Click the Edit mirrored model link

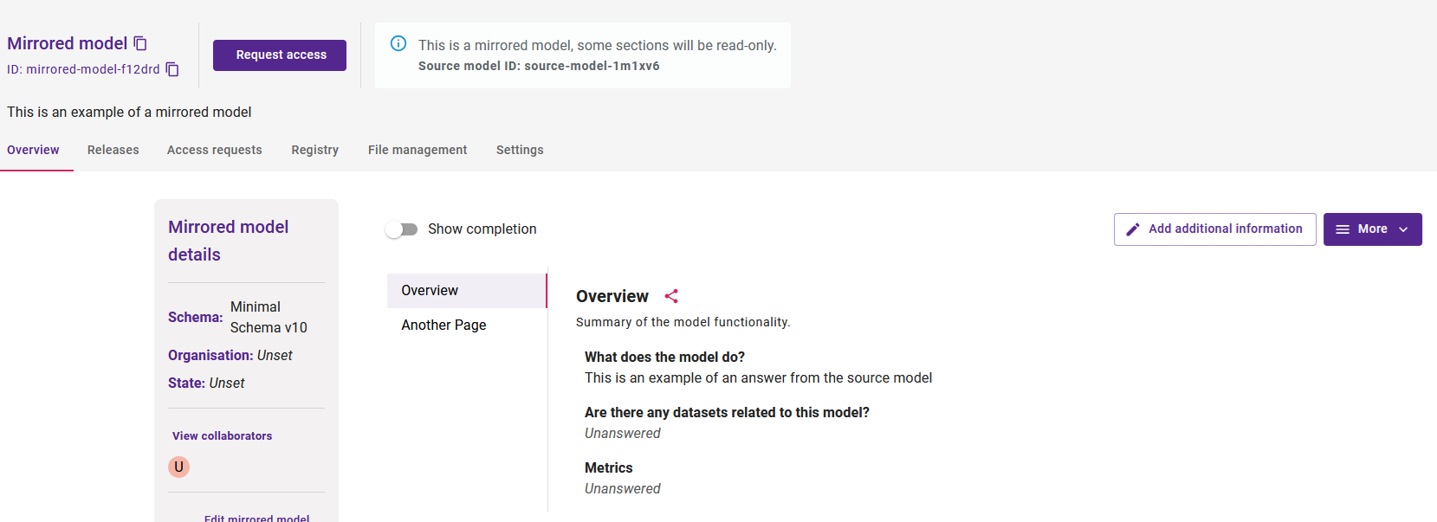point(256,517)
